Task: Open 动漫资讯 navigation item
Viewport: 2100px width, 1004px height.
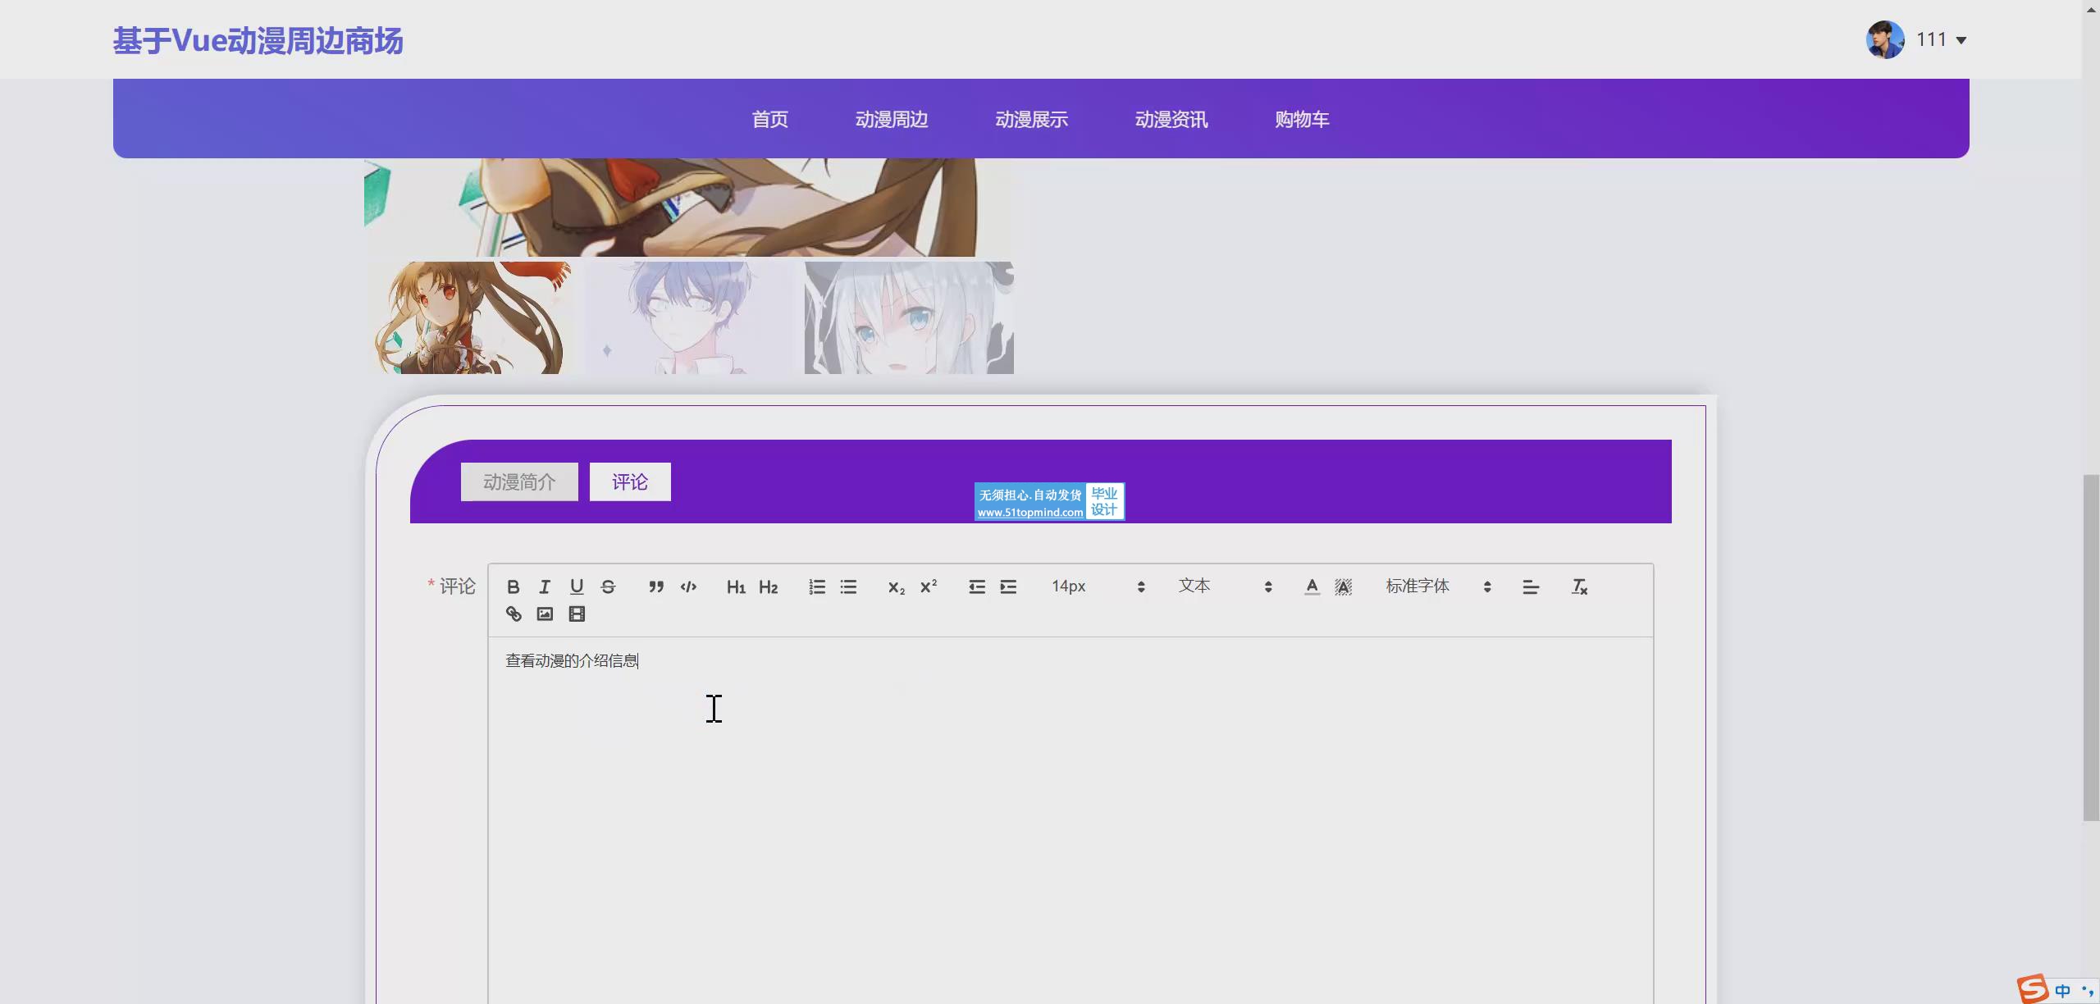Action: coord(1171,119)
